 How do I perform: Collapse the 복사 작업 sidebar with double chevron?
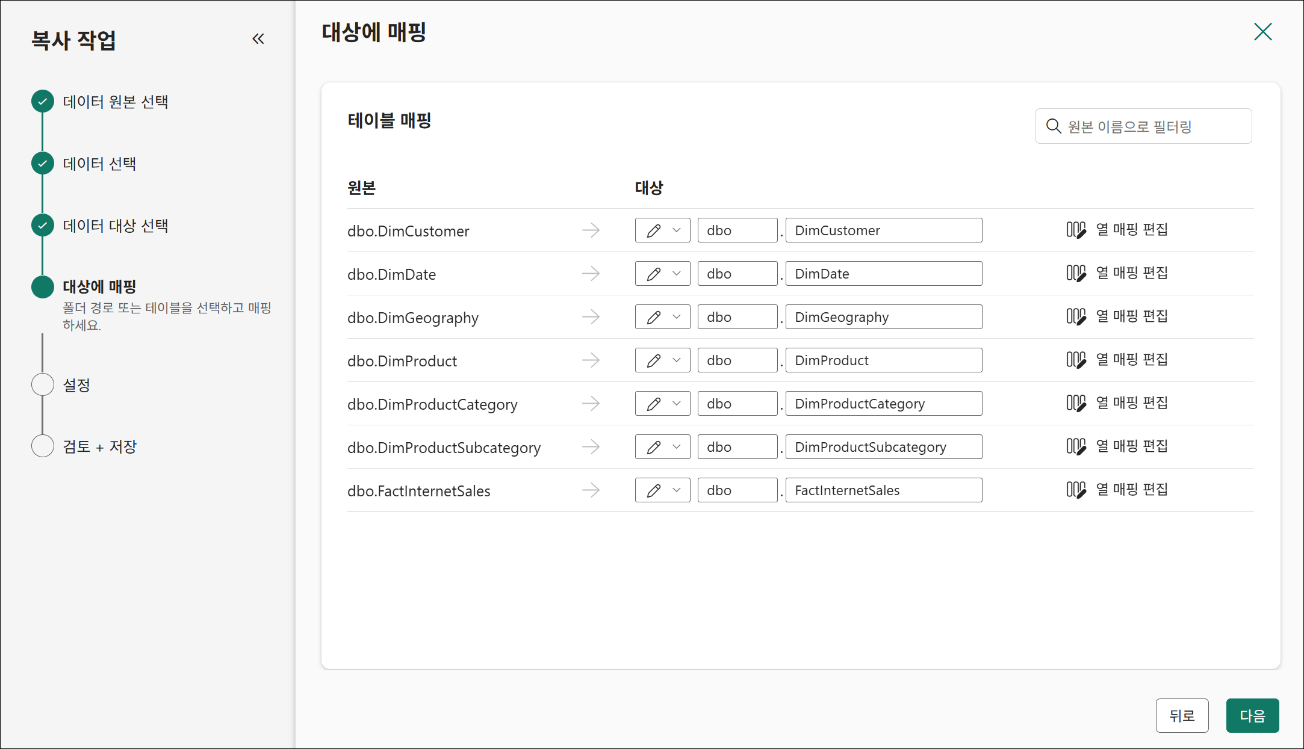point(258,39)
